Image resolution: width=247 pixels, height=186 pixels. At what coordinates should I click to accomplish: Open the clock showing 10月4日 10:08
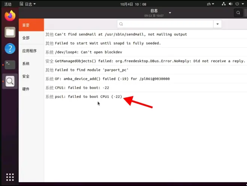pyautogui.click(x=133, y=4)
